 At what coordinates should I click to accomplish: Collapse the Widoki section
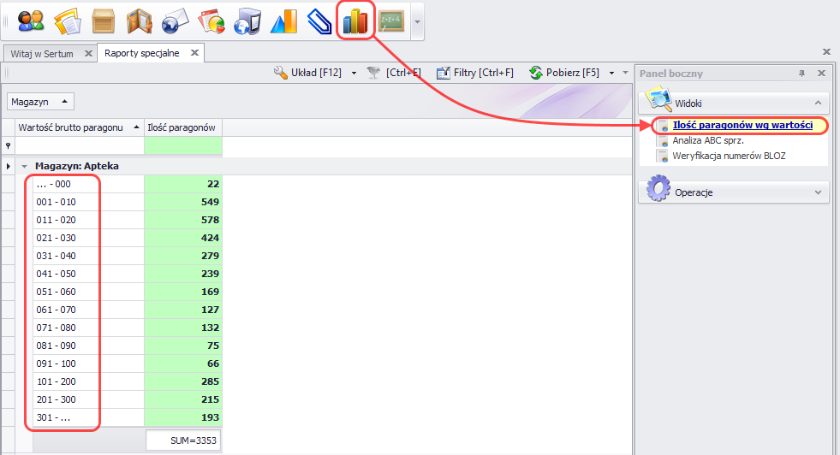click(x=817, y=103)
